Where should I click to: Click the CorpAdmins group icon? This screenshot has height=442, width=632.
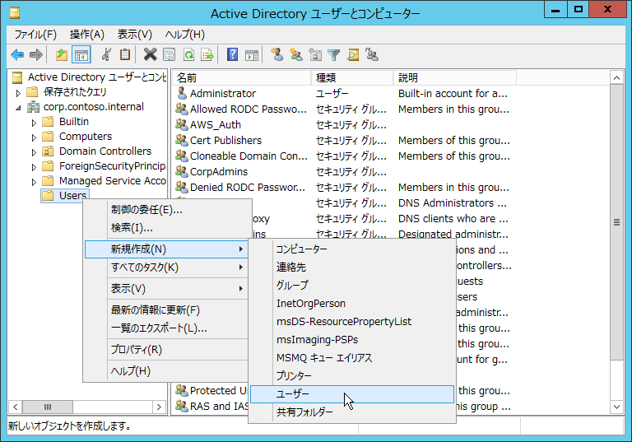(182, 172)
